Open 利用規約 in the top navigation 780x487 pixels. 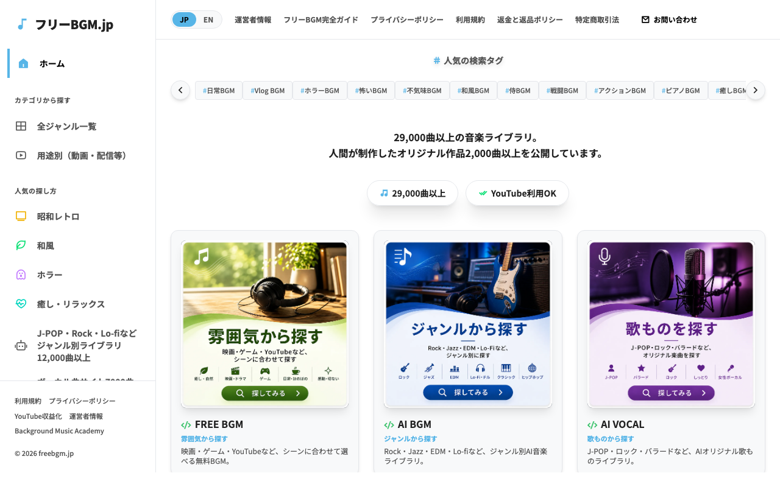[470, 19]
